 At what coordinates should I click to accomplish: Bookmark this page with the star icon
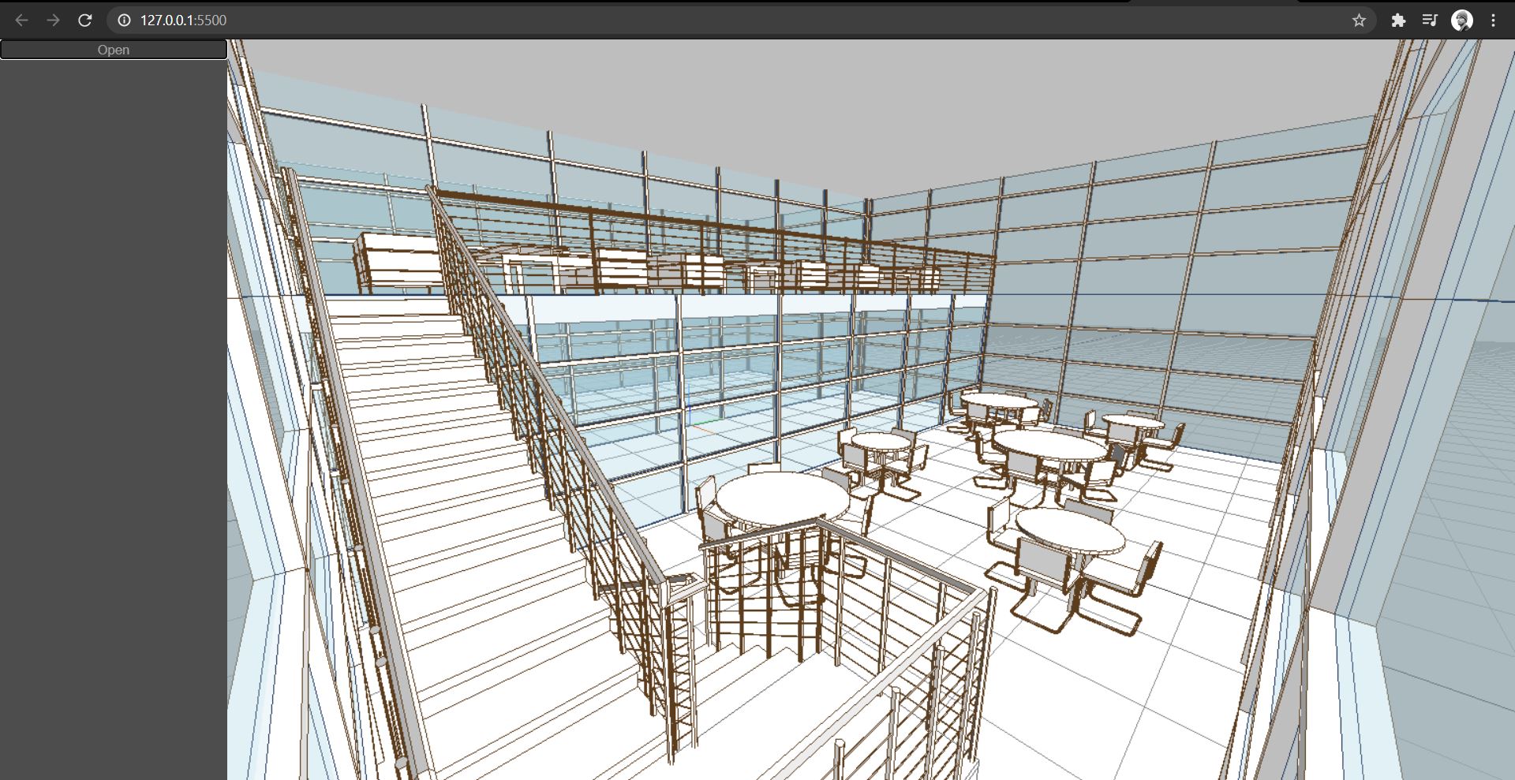[x=1359, y=21]
